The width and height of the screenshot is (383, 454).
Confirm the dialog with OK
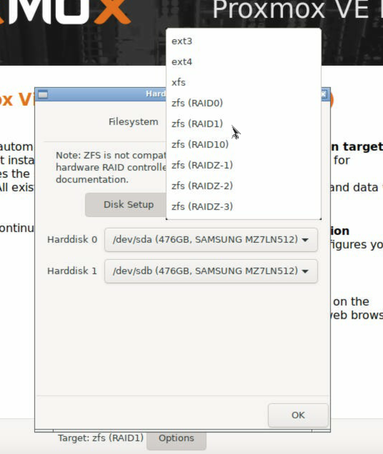pos(298,415)
